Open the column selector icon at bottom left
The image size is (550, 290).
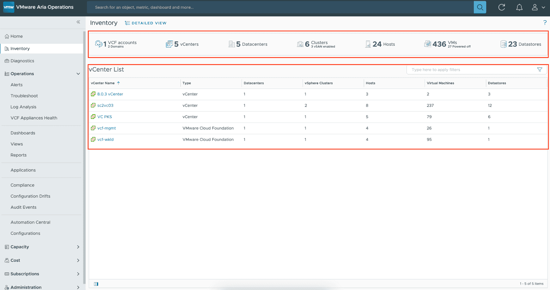coord(96,284)
